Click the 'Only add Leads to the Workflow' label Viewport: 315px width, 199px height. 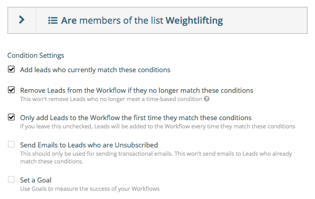click(136, 118)
